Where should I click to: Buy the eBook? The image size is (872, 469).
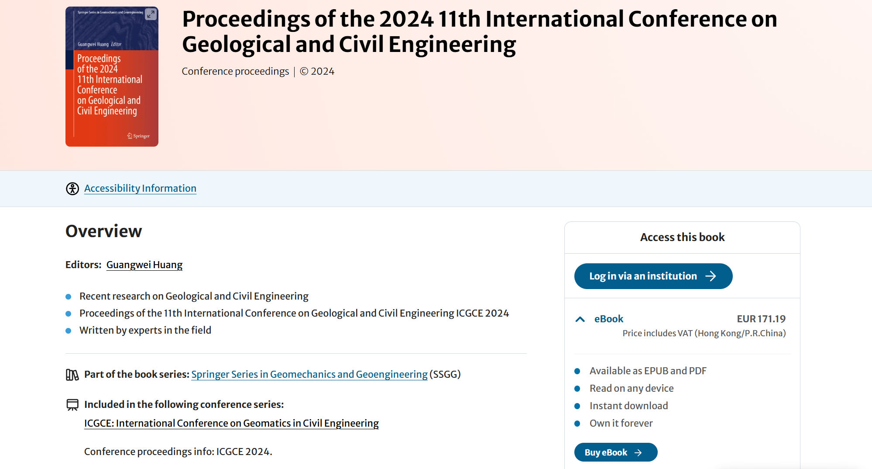[x=616, y=452]
